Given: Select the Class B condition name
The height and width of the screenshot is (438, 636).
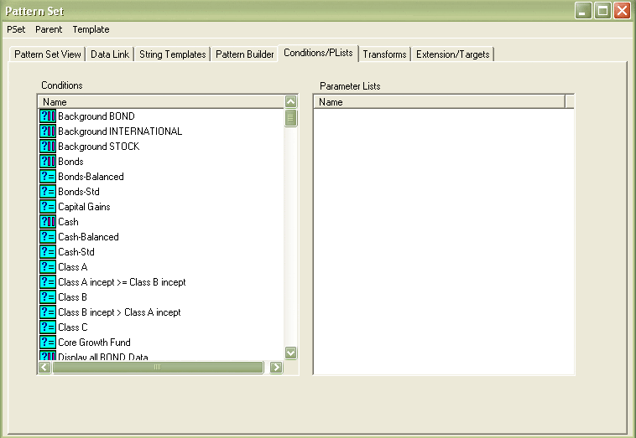Looking at the screenshot, I should pos(73,297).
